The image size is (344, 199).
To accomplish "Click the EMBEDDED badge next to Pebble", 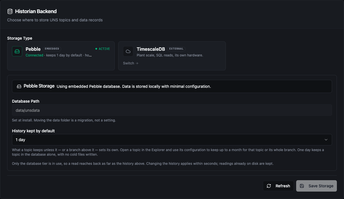I will 52,49.
